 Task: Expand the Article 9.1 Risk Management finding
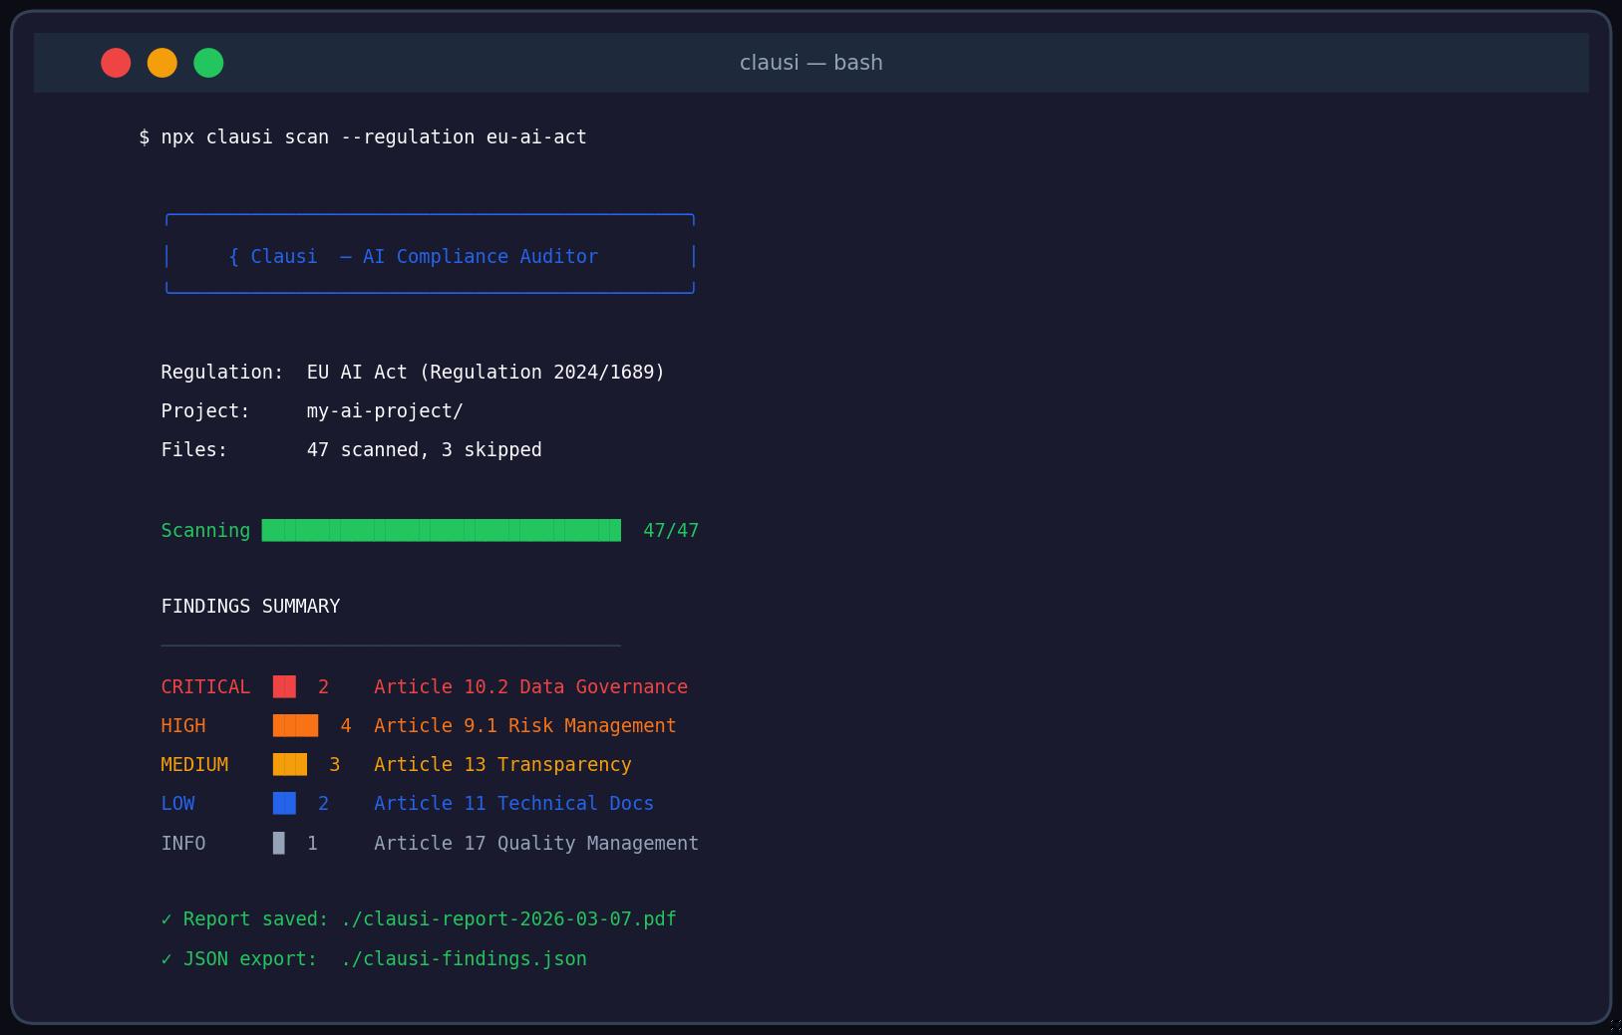click(x=525, y=725)
